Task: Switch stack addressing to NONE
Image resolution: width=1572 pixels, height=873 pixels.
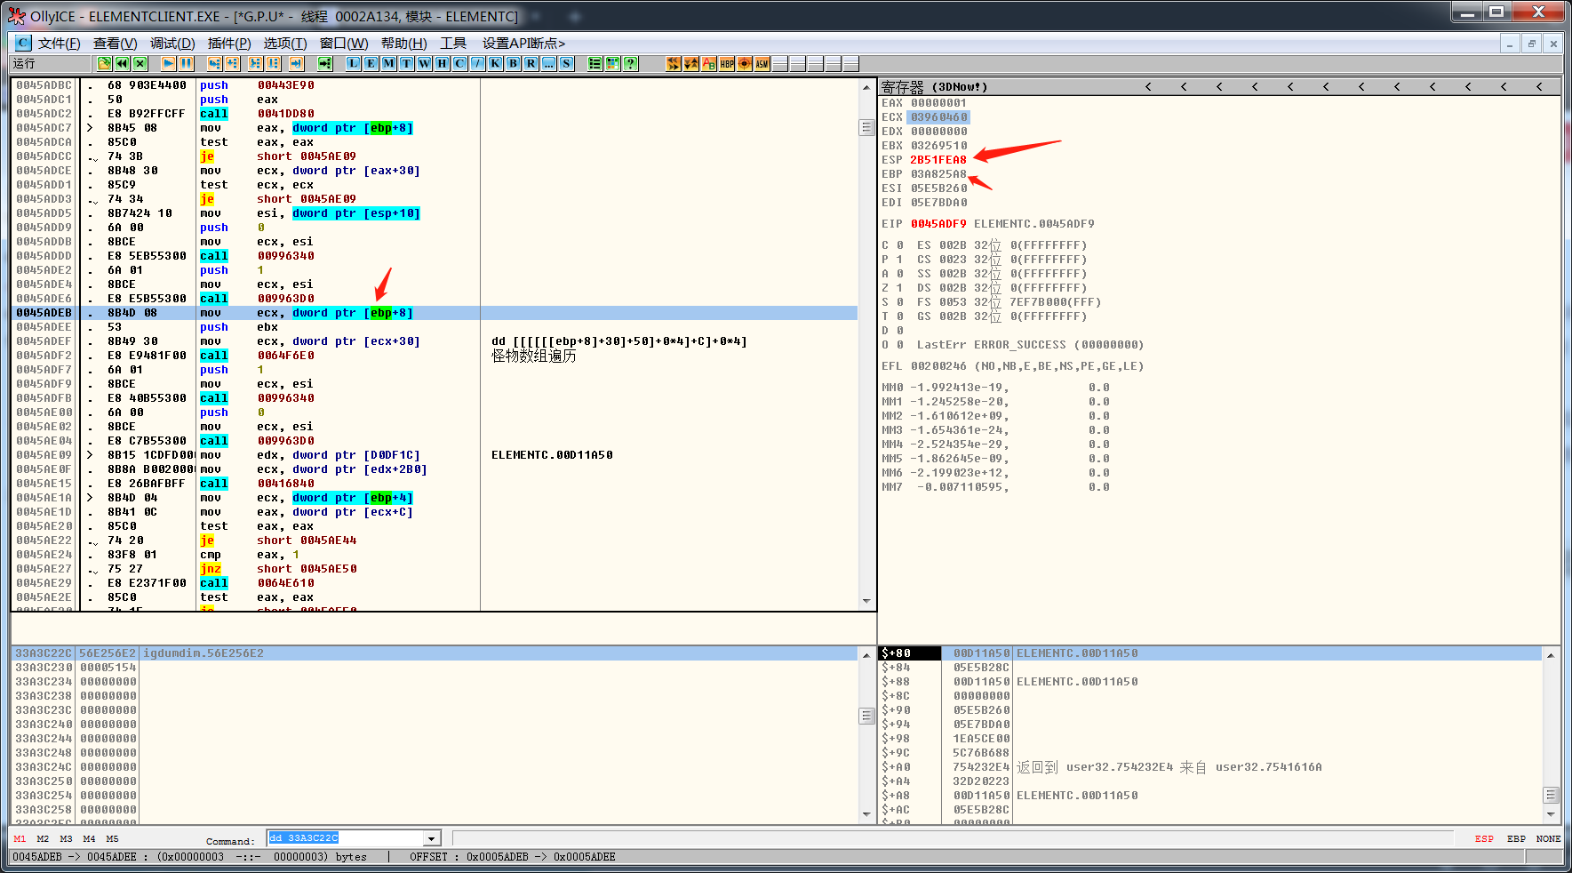Action: point(1549,838)
